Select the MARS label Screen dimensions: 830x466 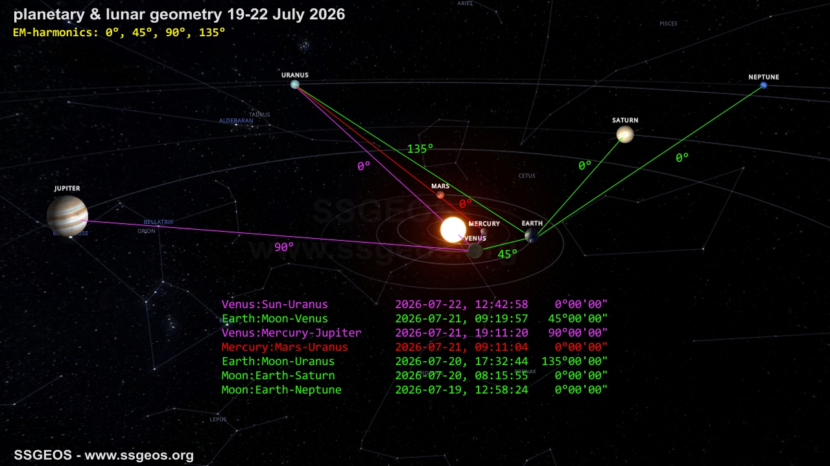(x=440, y=186)
